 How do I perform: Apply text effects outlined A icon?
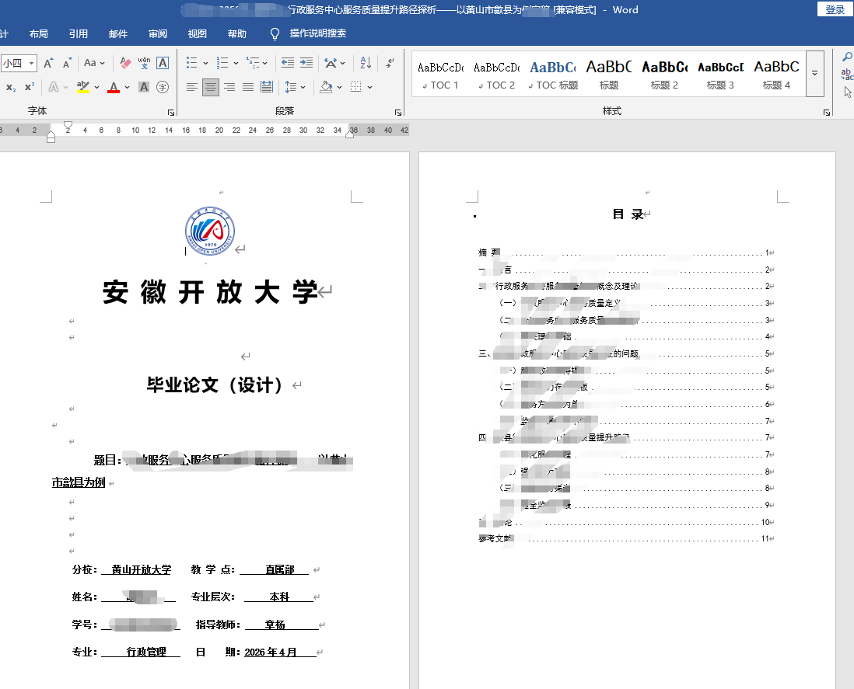point(54,87)
